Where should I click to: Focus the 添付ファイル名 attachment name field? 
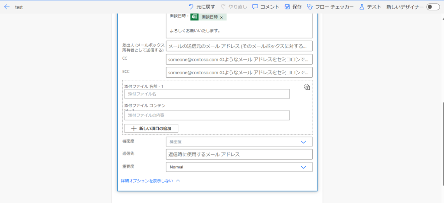(207, 94)
